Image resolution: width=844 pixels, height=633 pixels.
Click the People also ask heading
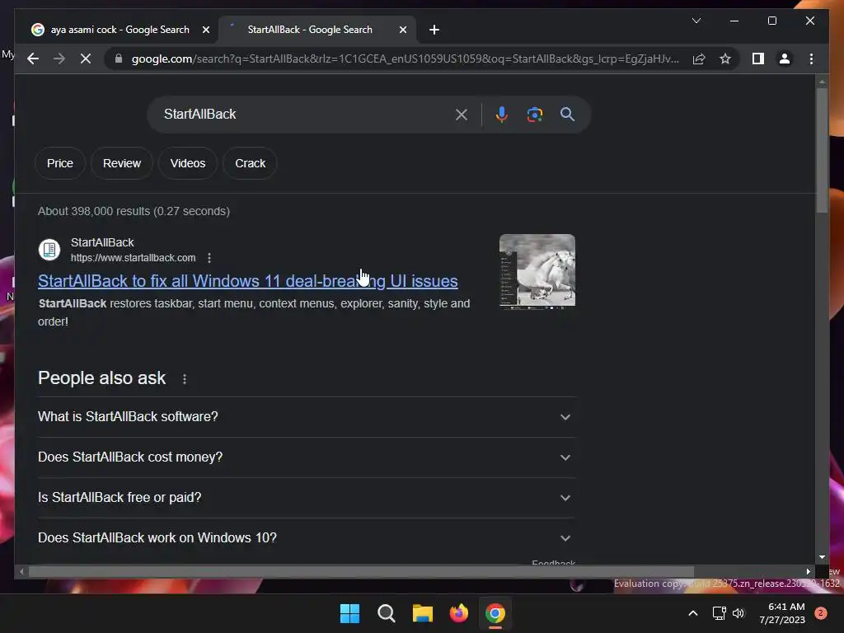pyautogui.click(x=101, y=377)
